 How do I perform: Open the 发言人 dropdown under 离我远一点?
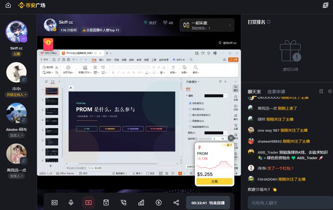[16, 176]
